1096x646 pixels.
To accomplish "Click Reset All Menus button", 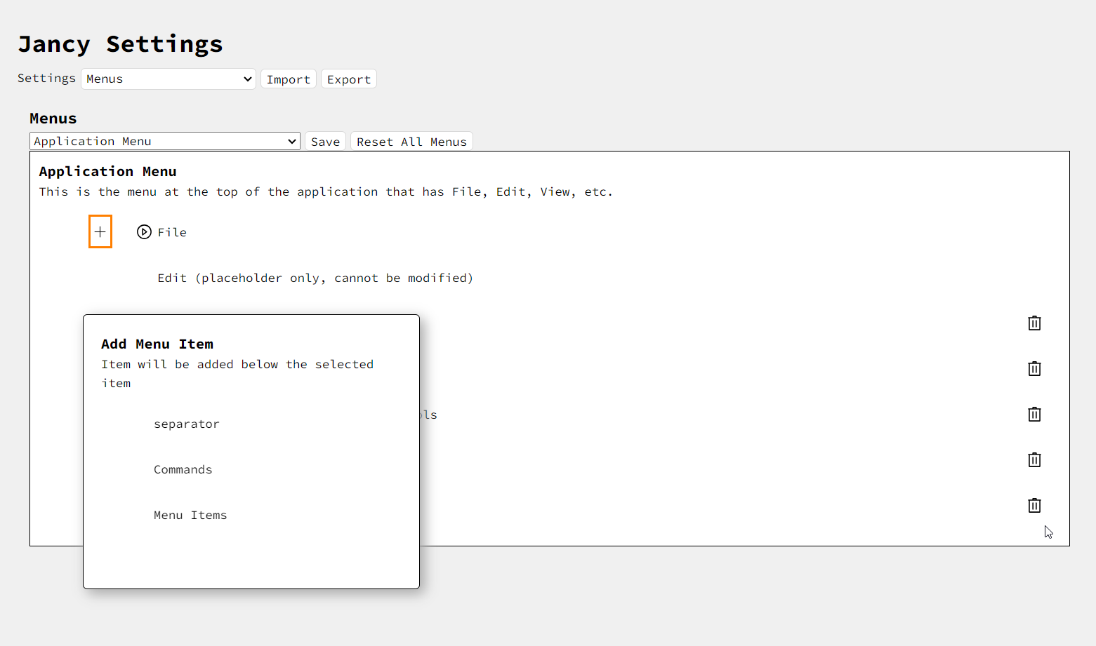I will [411, 141].
